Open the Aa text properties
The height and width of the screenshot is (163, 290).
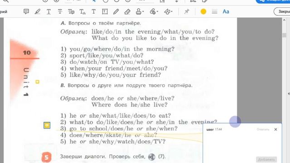click(226, 12)
